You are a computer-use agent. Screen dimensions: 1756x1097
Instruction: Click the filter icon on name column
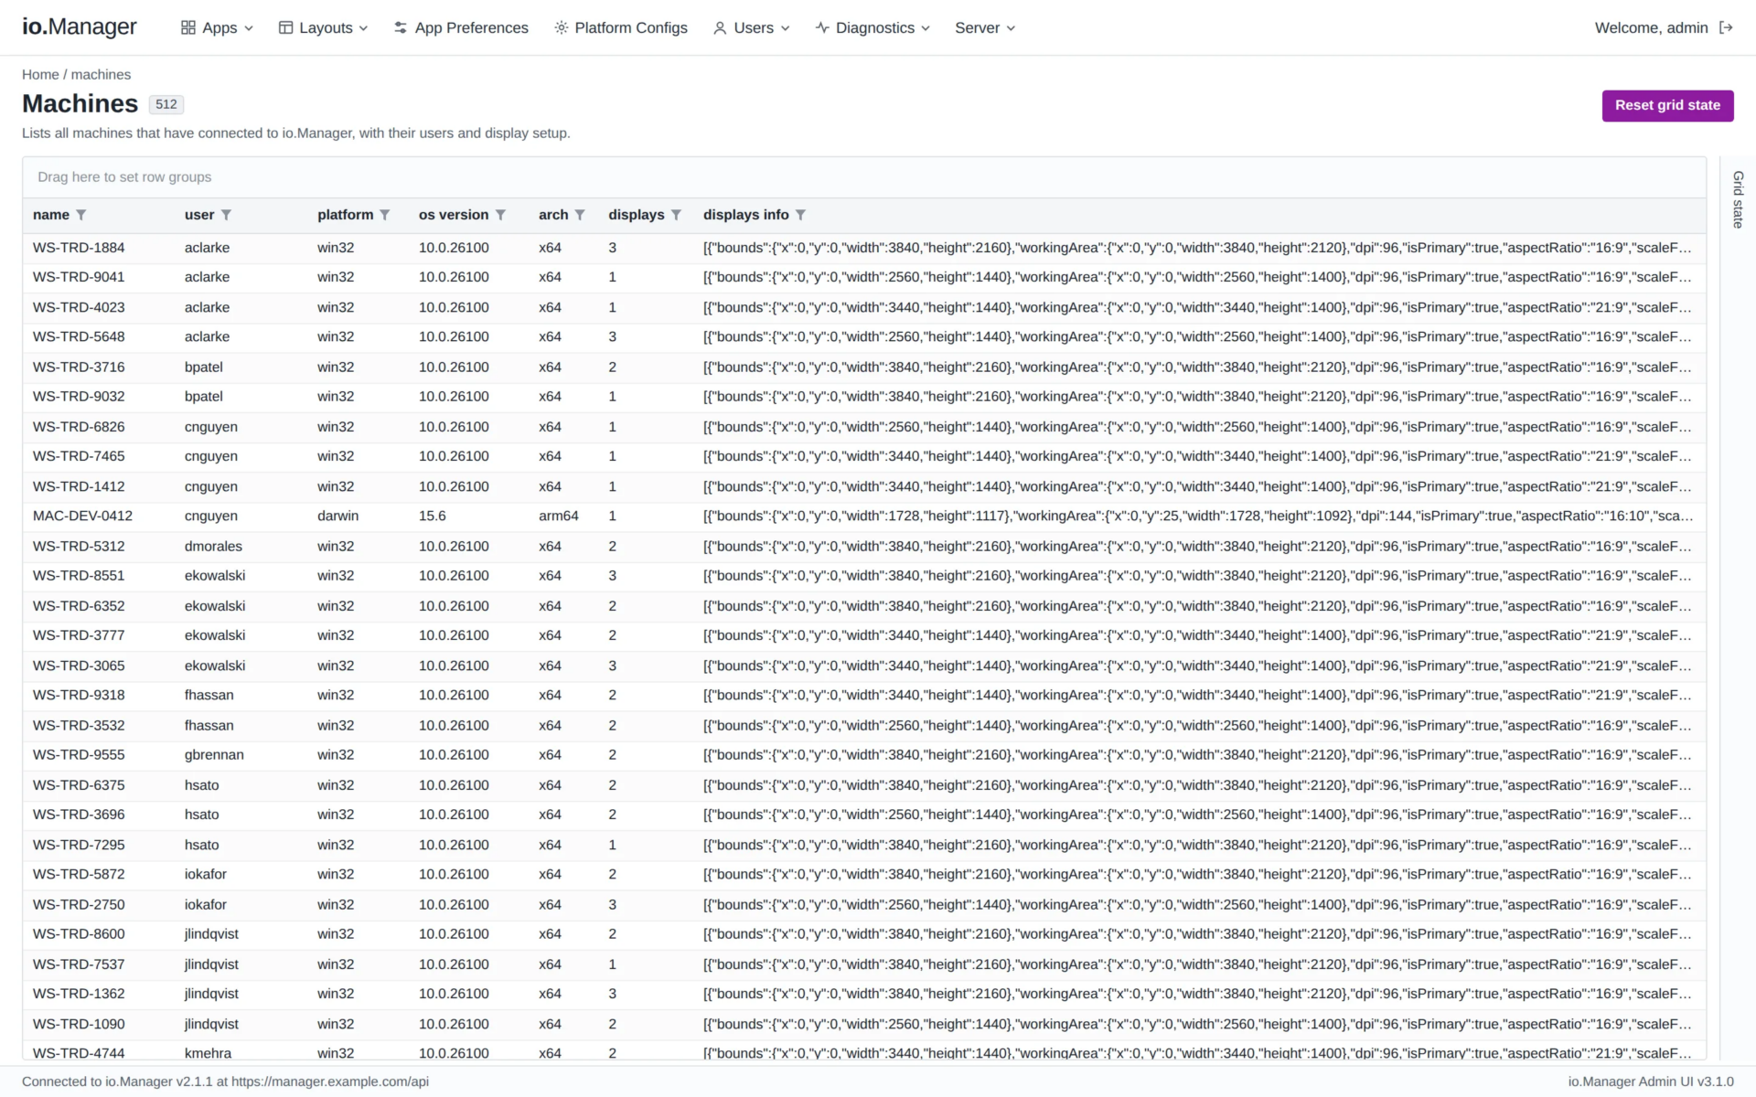[x=81, y=215]
